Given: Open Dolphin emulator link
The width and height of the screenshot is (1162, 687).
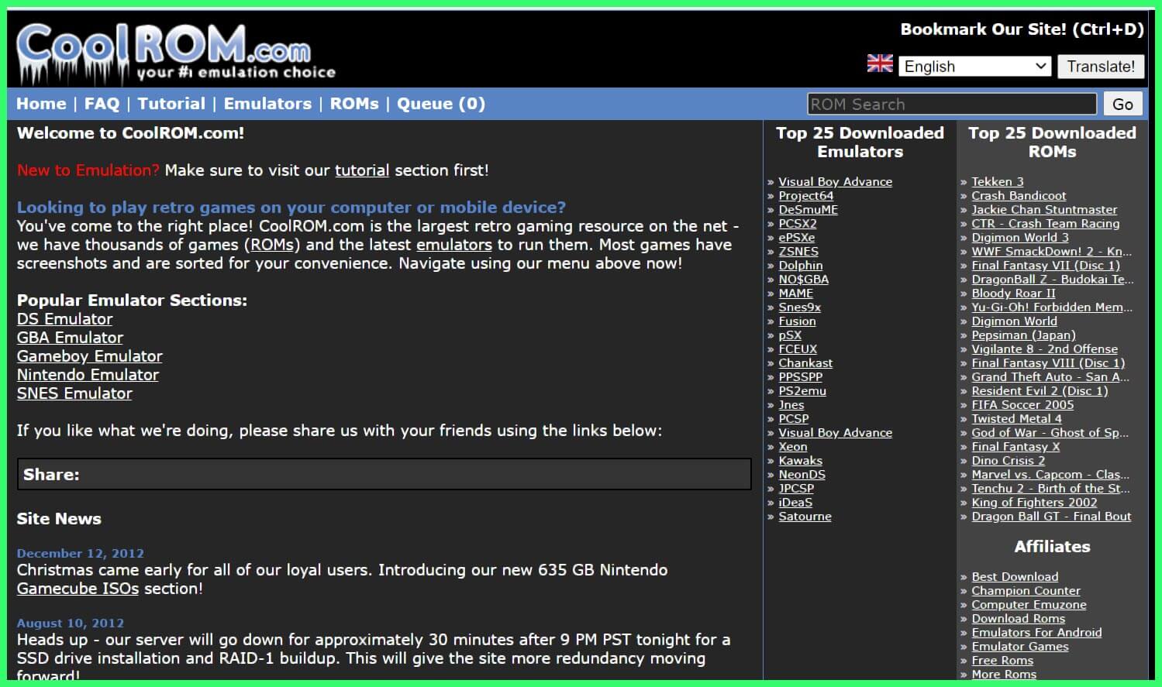Looking at the screenshot, I should pyautogui.click(x=801, y=266).
